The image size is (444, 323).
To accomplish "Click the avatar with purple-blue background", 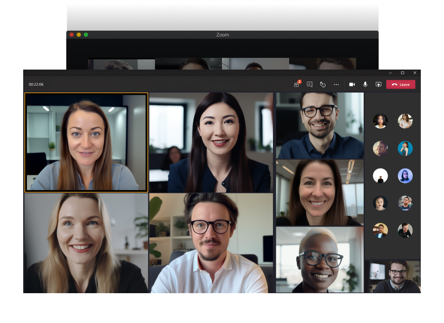I will [405, 176].
